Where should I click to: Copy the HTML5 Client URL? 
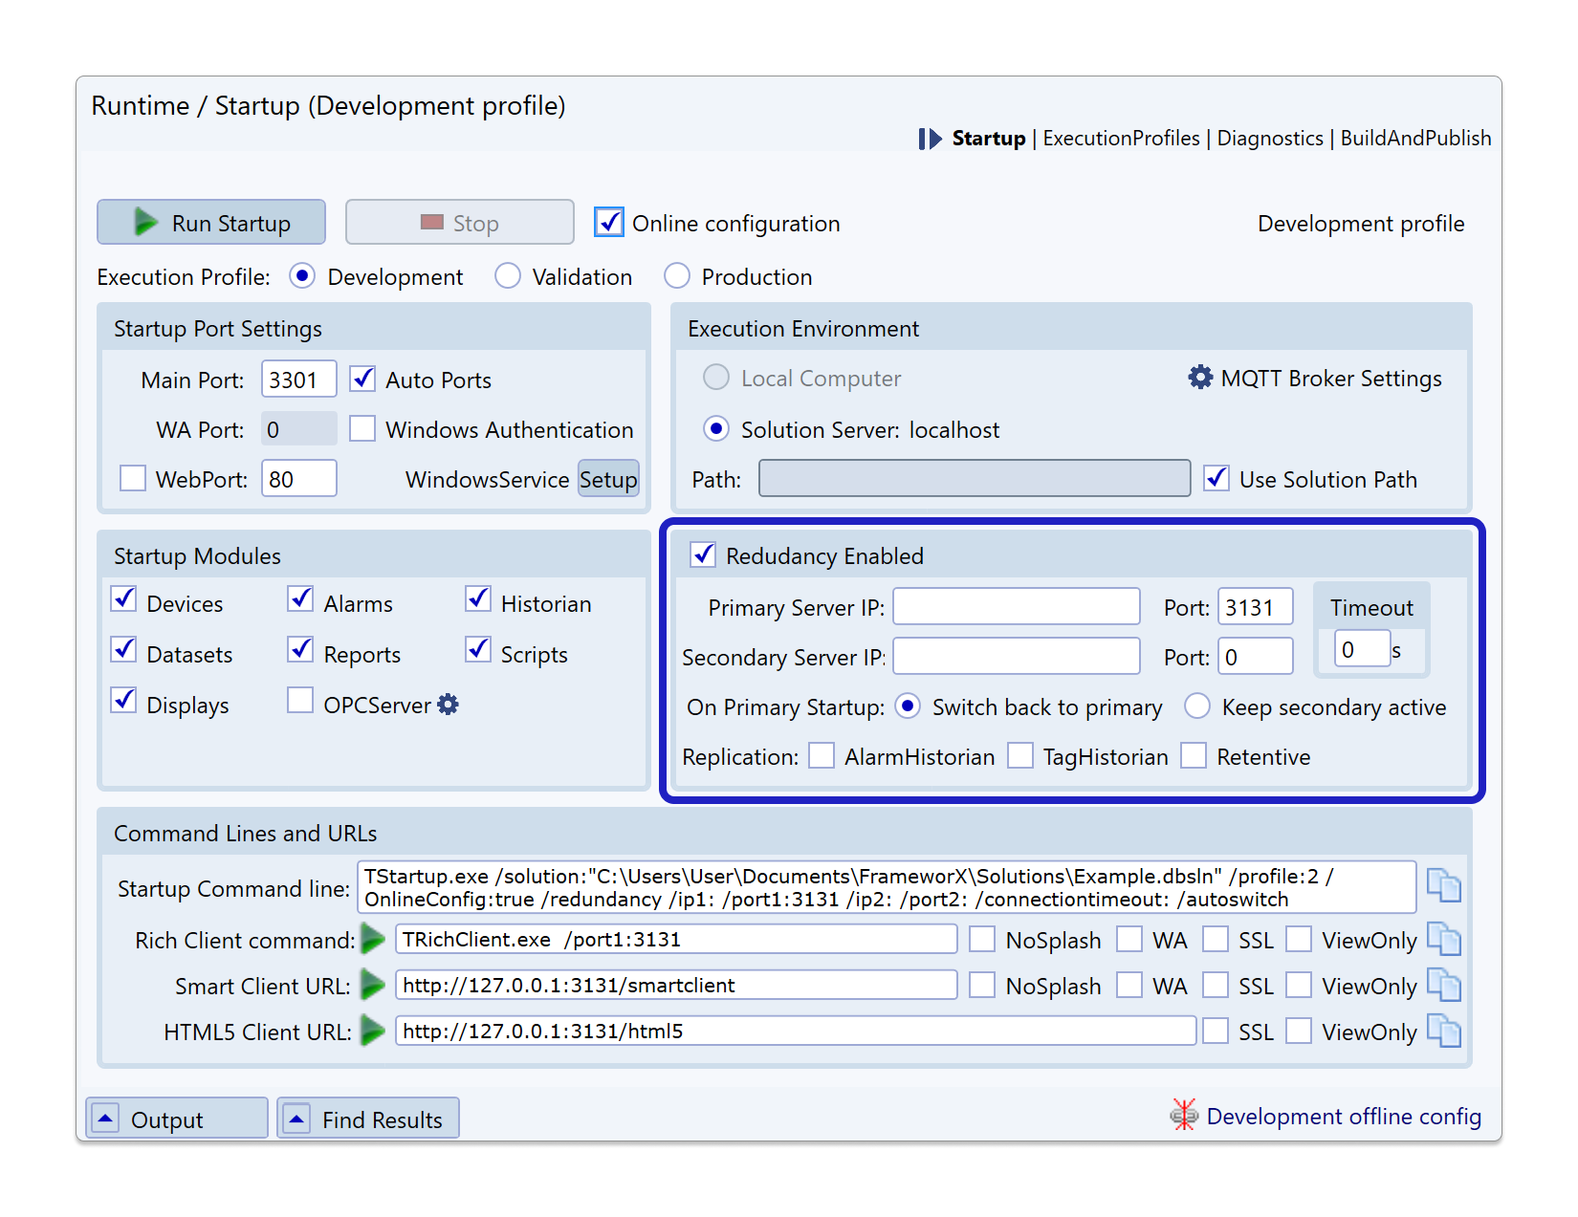[x=1443, y=1031]
